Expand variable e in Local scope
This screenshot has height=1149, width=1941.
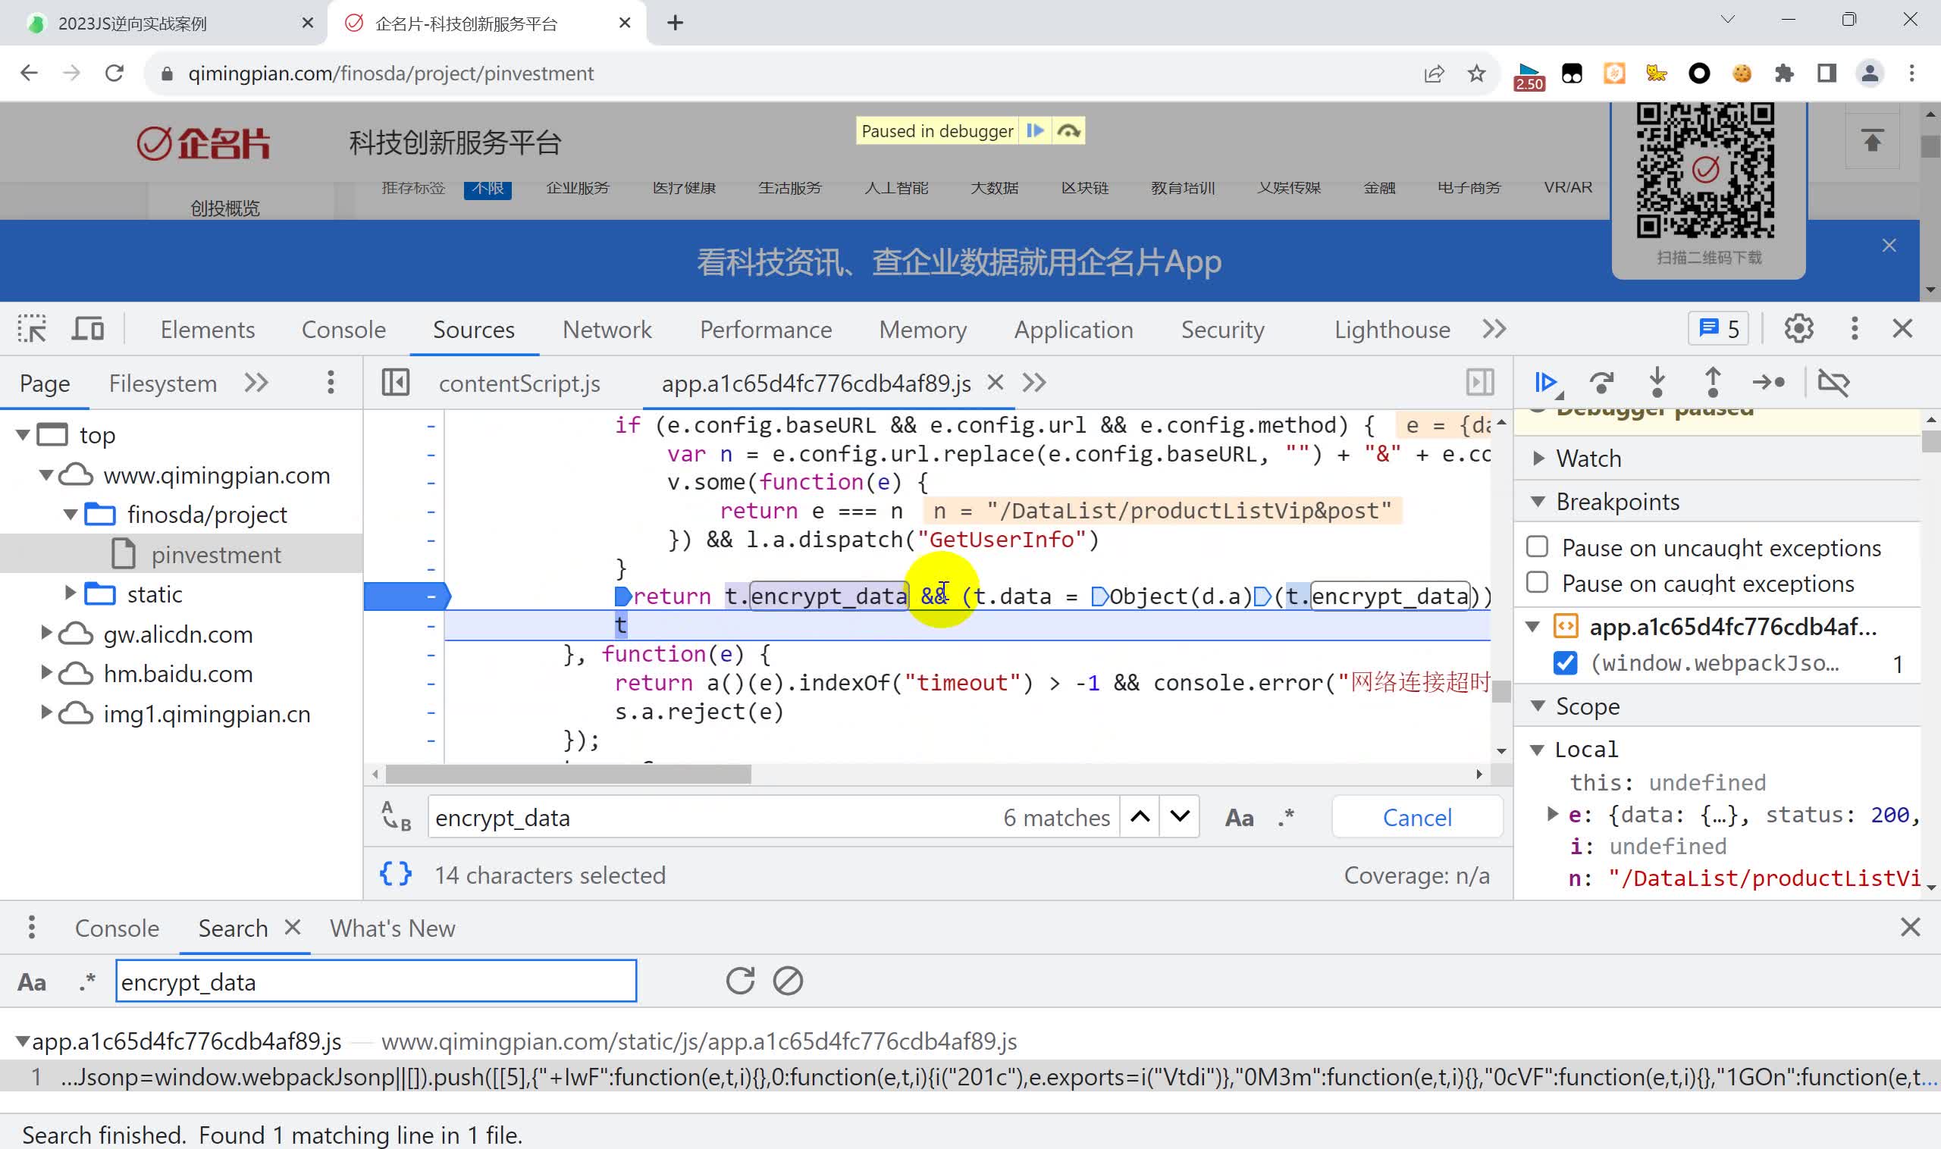pos(1552,814)
